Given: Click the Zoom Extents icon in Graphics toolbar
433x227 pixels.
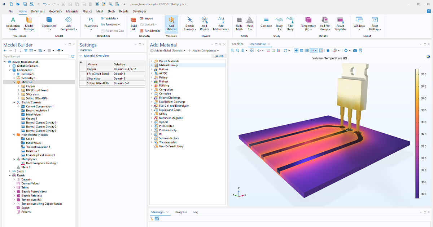Looking at the screenshot, I should [252, 50].
